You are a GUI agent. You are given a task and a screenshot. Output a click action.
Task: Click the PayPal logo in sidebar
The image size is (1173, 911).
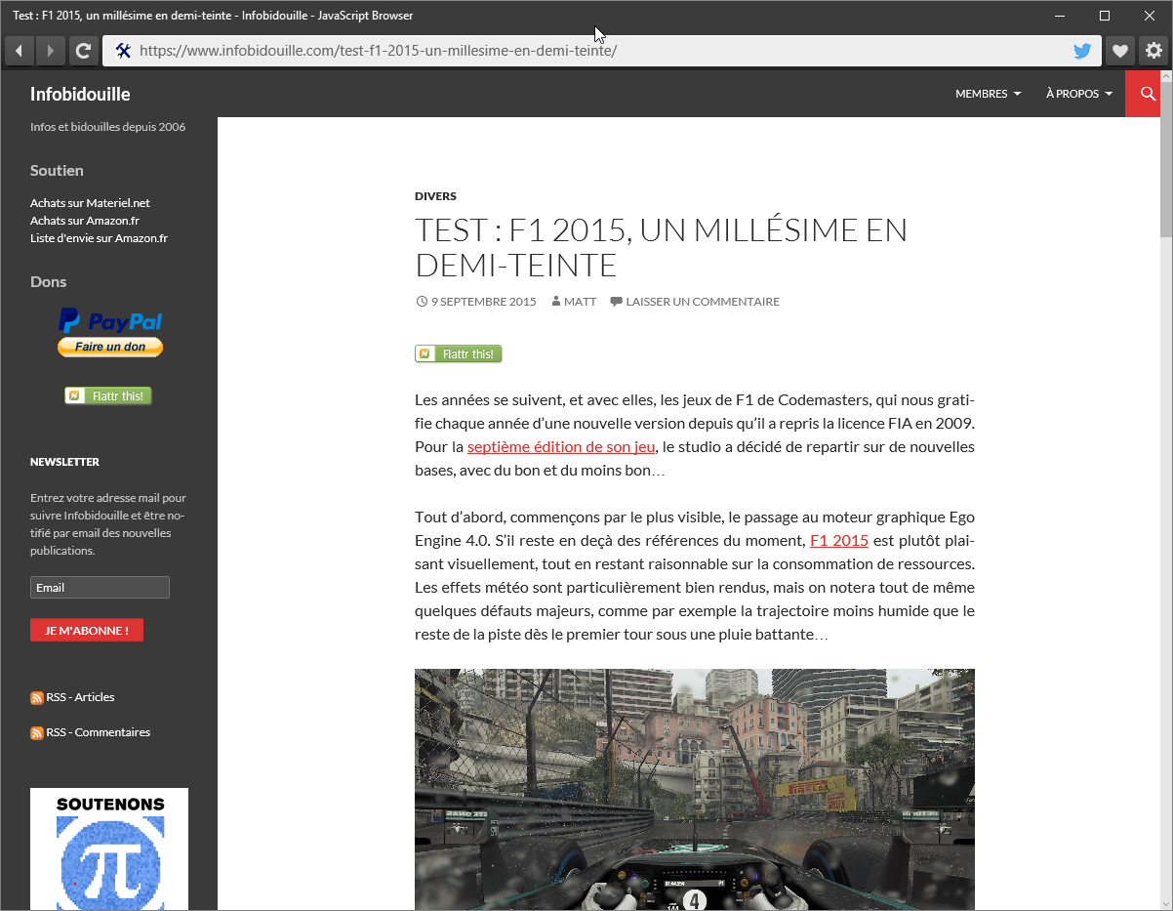[x=110, y=321]
